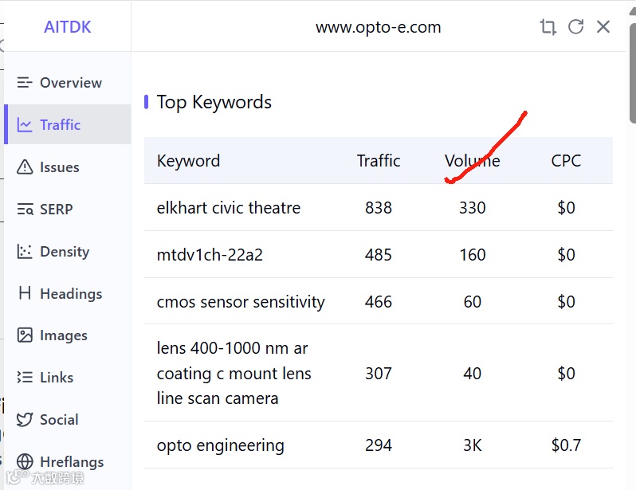Select the lens 400-1000 nm keyword

[234, 373]
